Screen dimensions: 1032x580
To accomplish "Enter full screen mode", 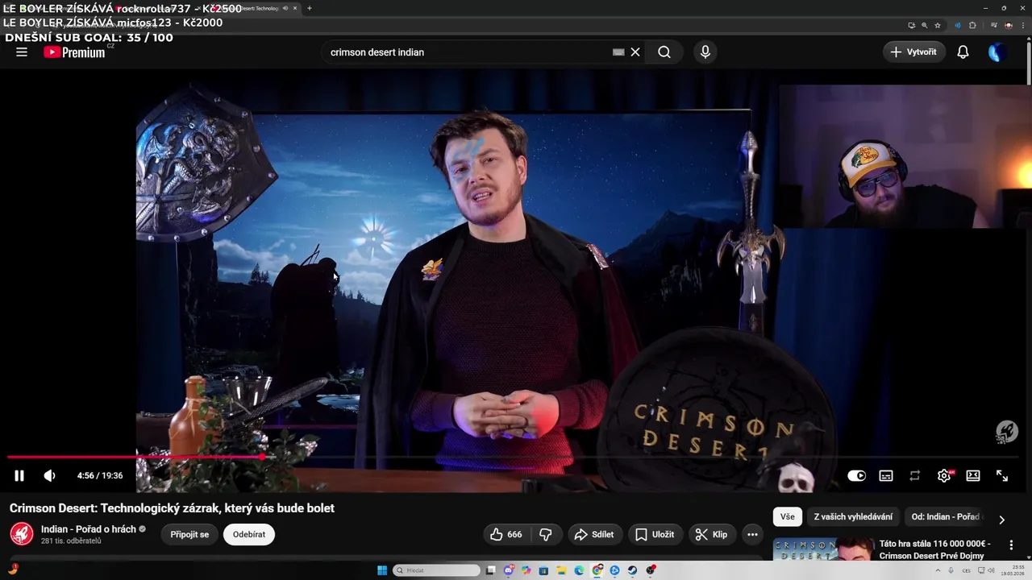I will pyautogui.click(x=1002, y=475).
